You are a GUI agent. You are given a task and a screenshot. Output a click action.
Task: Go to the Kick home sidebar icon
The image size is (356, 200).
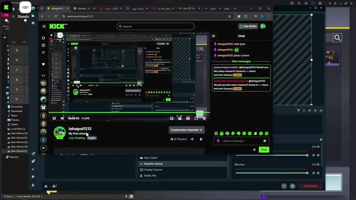click(x=43, y=38)
